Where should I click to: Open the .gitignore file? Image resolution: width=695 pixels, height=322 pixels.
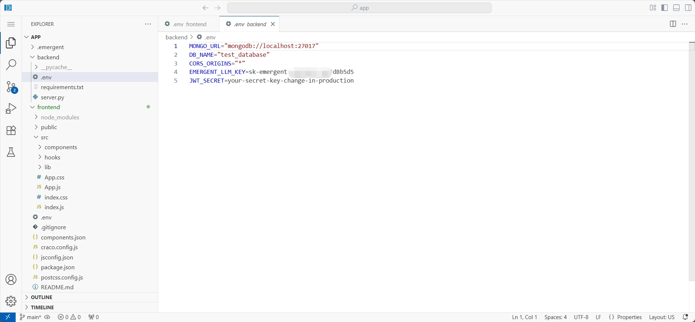[90, 227]
